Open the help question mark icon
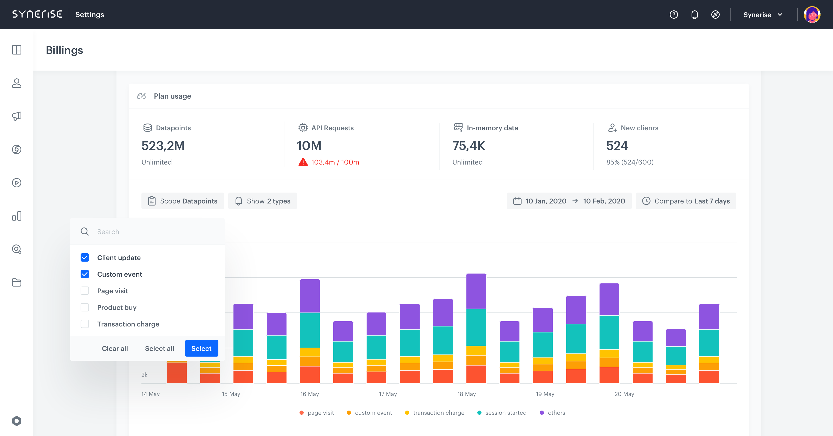The image size is (833, 436). [674, 15]
